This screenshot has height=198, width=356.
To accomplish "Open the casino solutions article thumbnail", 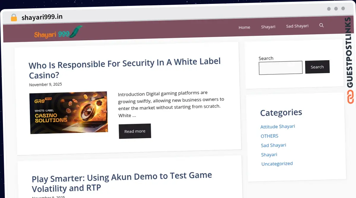I will click(69, 113).
